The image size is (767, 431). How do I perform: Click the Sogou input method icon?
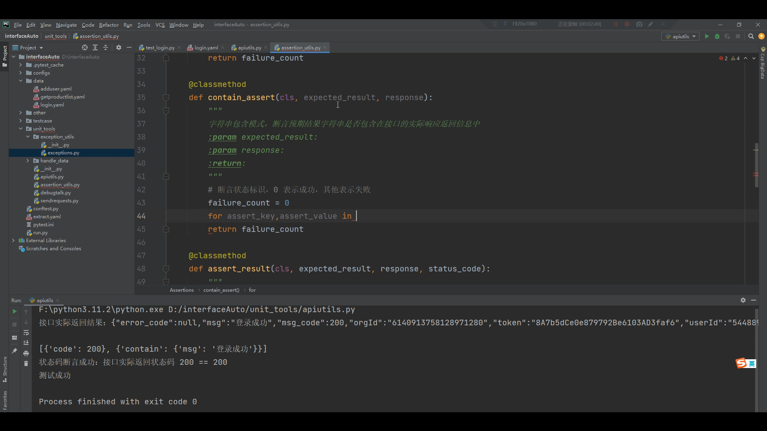(x=741, y=363)
